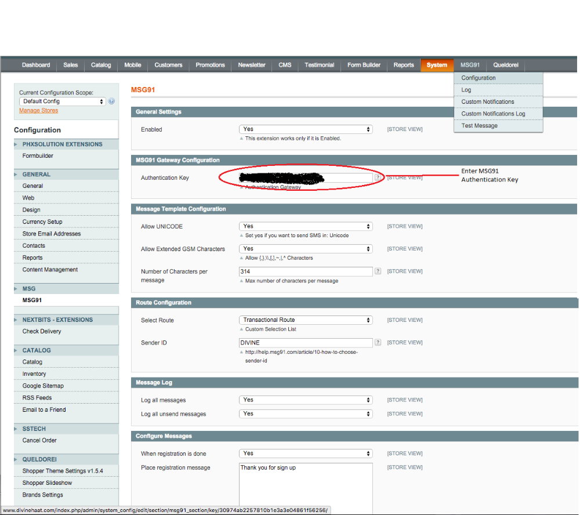Collapse the GENERAL sidebar group
The image size is (580, 515).
(66, 174)
